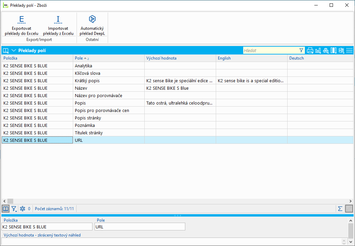Click Exportovat překlady do Excelu icon
355x246 pixels.
click(x=21, y=20)
